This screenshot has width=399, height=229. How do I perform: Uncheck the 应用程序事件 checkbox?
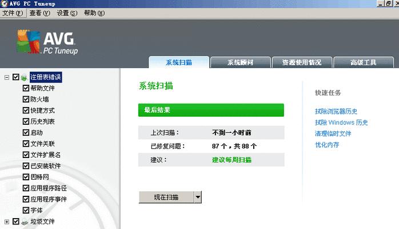pyautogui.click(x=26, y=199)
